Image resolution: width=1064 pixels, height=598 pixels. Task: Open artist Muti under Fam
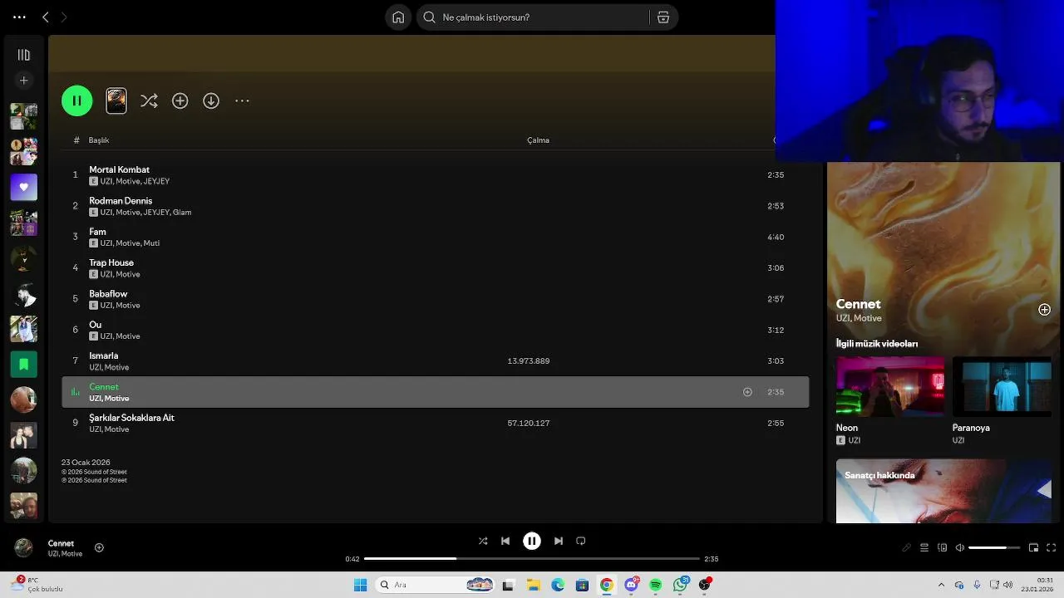coord(151,243)
